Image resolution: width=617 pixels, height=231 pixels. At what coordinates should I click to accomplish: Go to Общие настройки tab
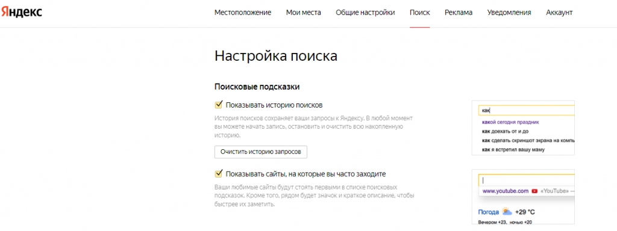click(x=365, y=13)
